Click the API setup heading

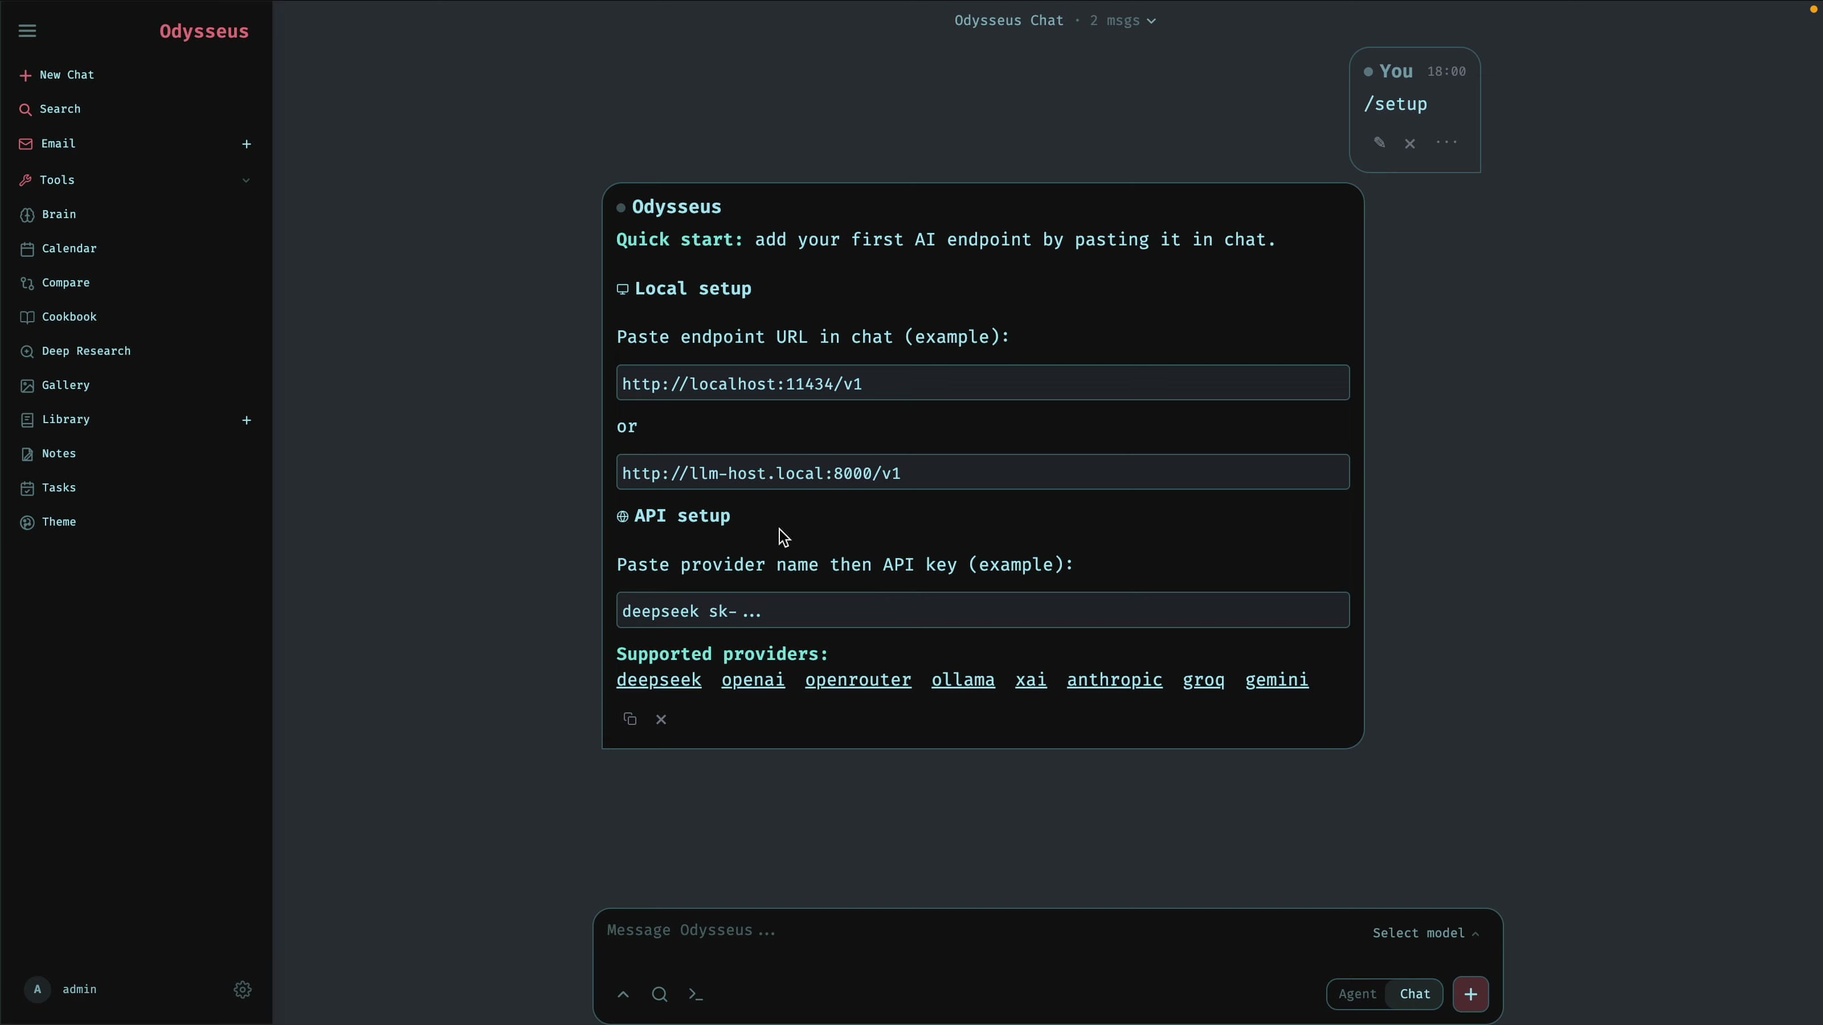click(682, 516)
